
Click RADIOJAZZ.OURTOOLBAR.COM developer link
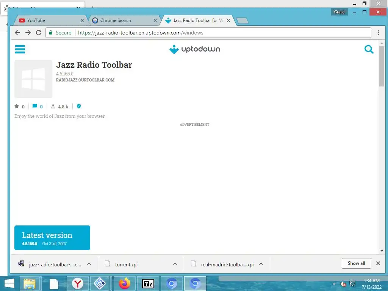point(85,80)
